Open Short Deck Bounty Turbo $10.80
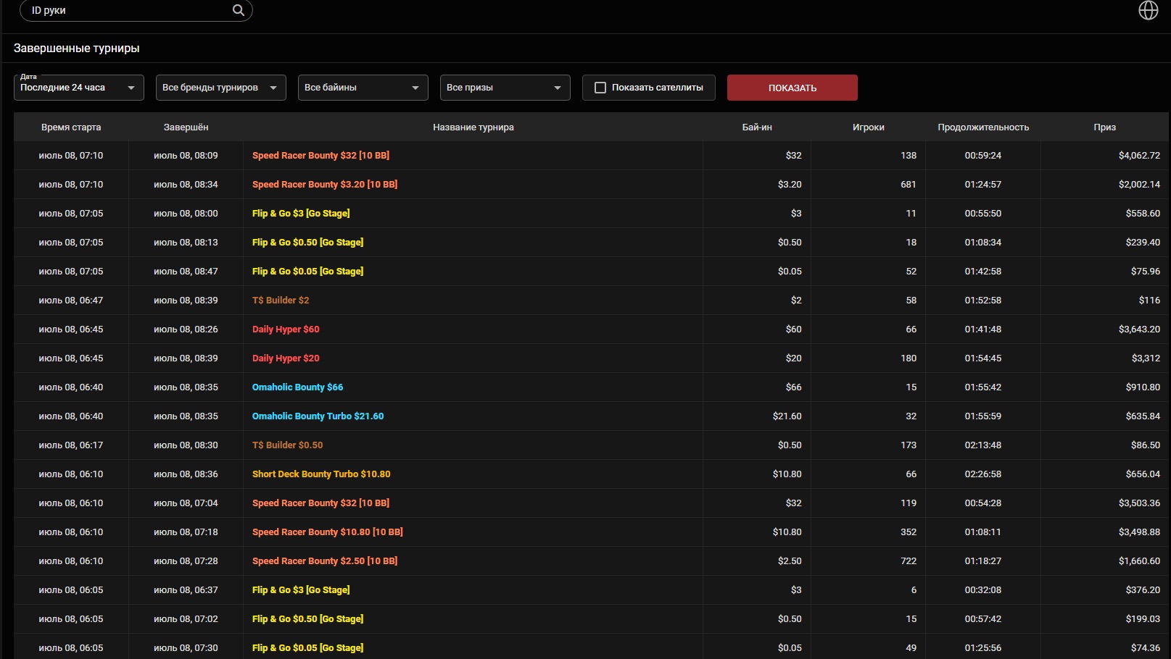The image size is (1171, 659). point(321,474)
